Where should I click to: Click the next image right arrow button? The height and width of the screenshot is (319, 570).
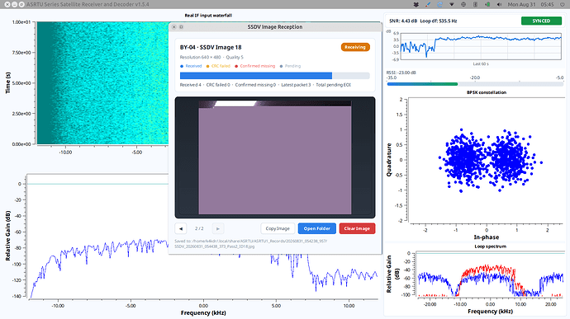coord(218,228)
